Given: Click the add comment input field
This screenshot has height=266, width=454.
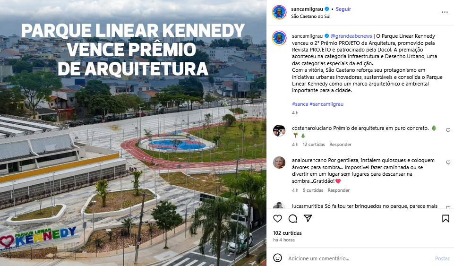Looking at the screenshot, I should [359, 258].
